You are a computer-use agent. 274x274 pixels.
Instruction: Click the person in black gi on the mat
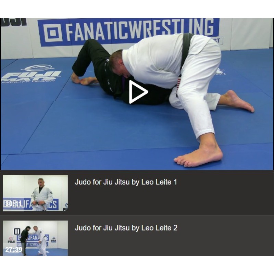pyautogui.click(x=112, y=73)
